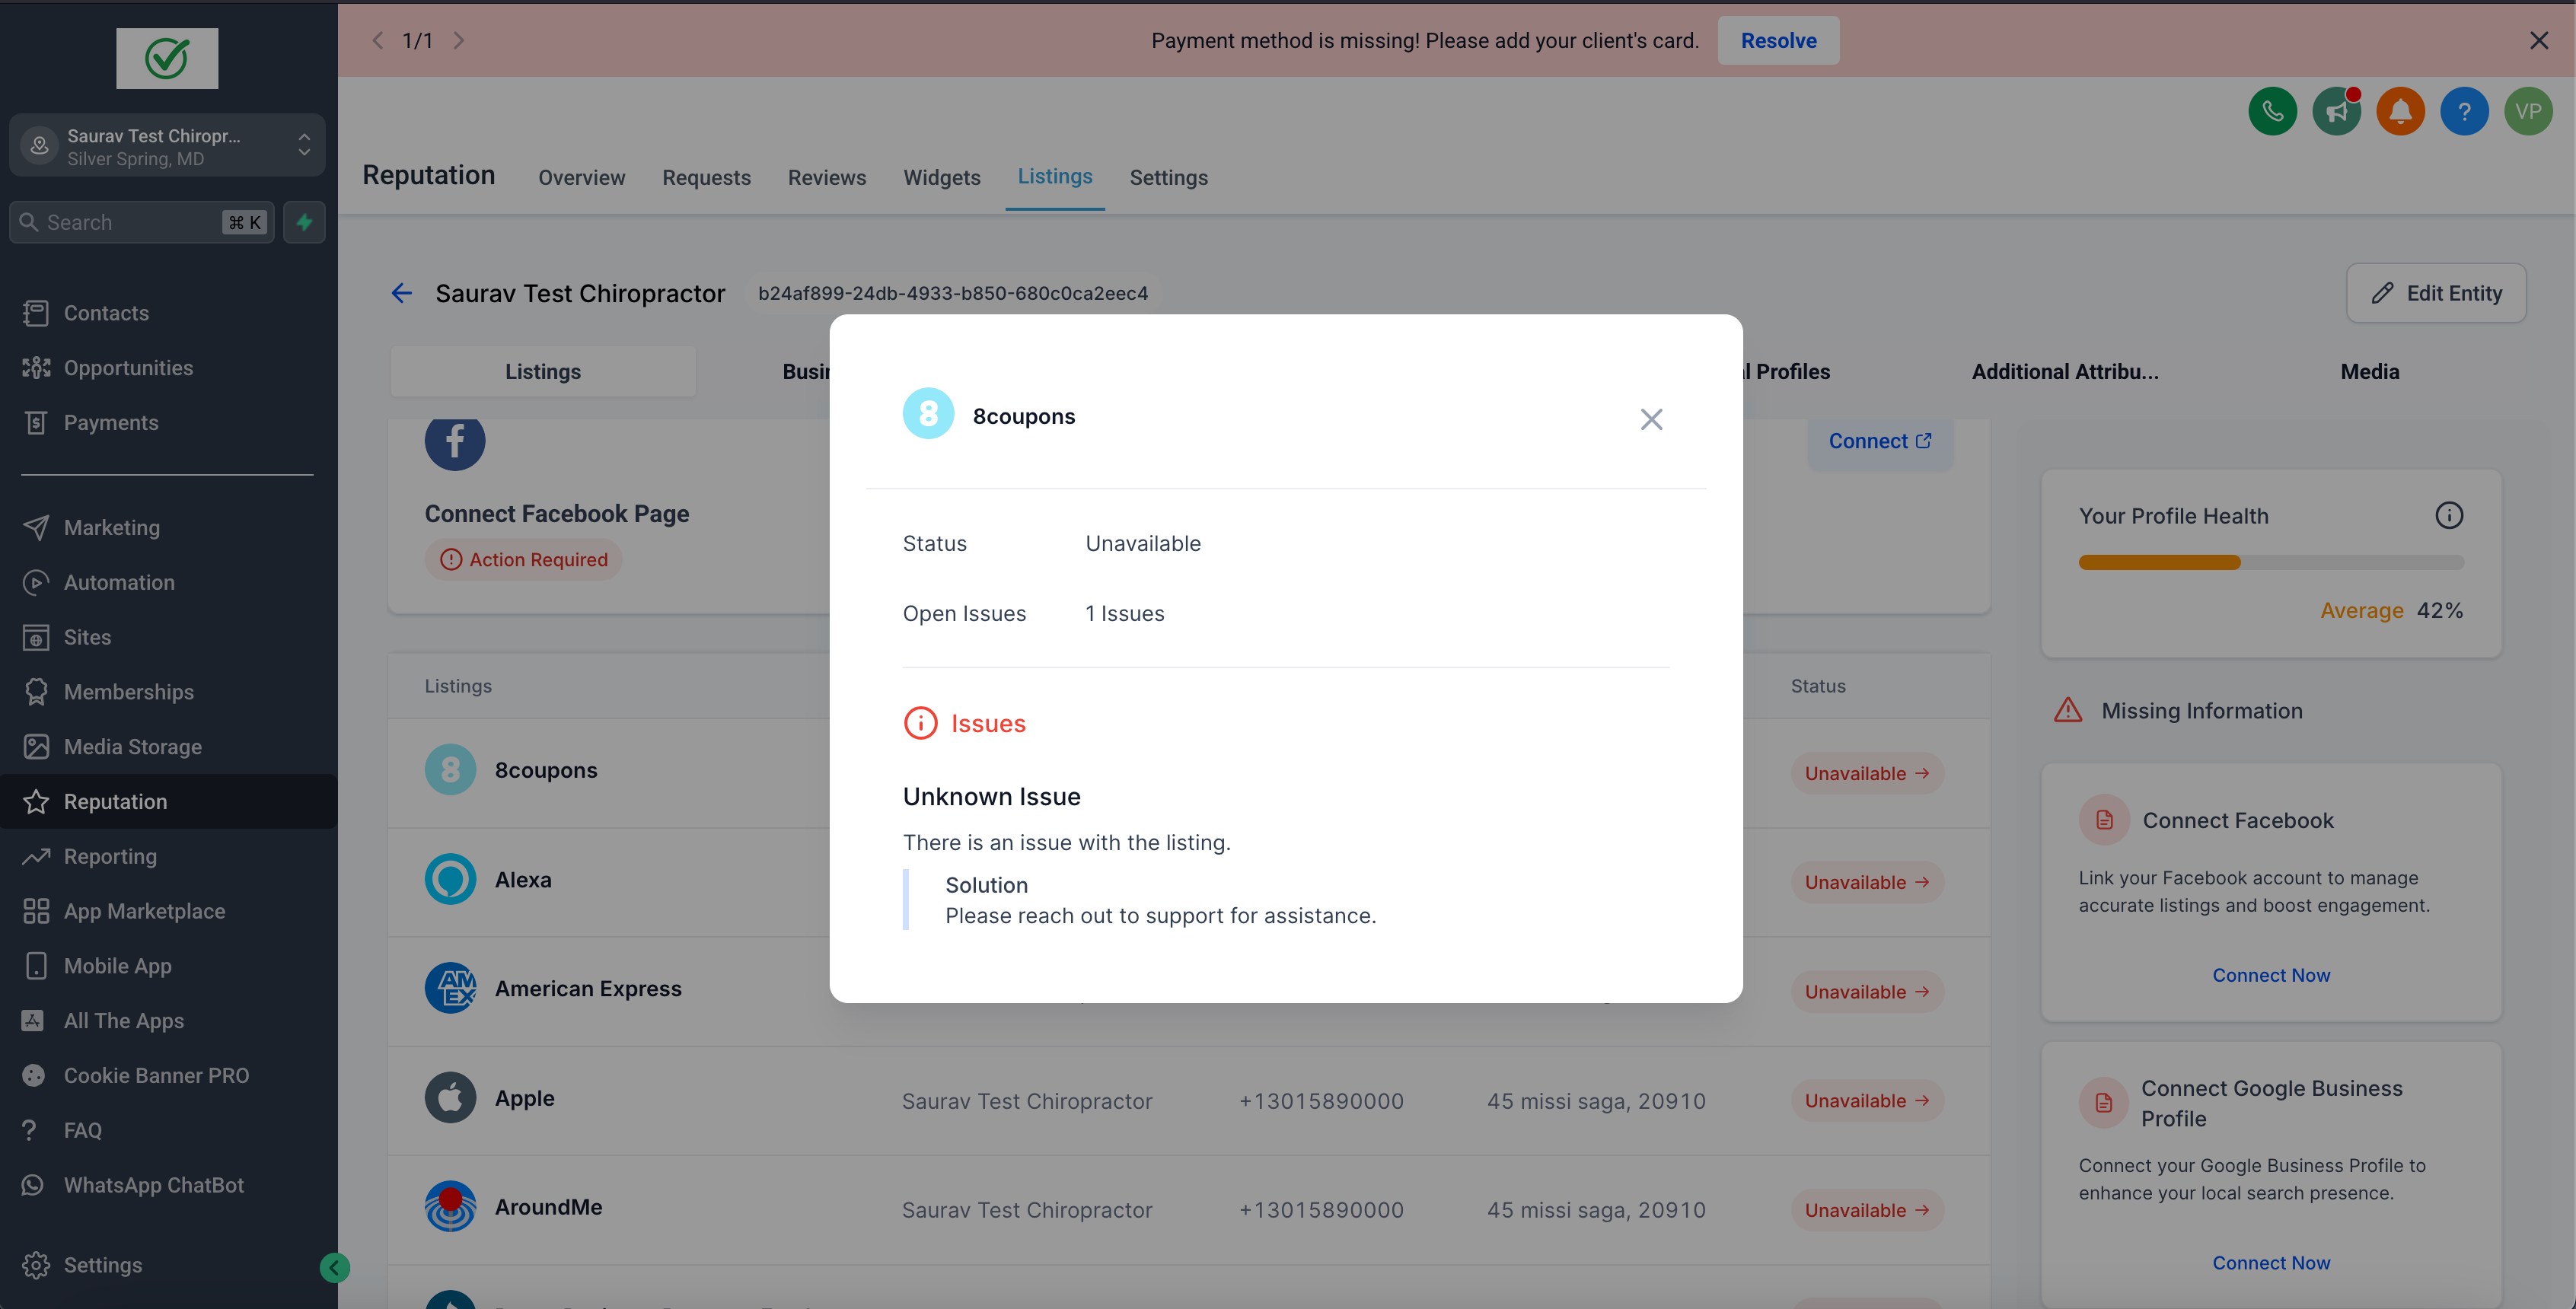Click the Profile Health info icon

pos(2448,516)
